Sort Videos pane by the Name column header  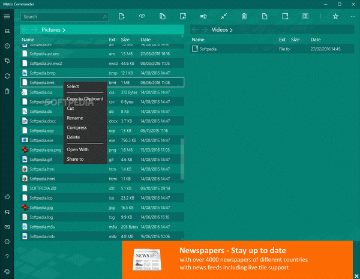click(198, 40)
